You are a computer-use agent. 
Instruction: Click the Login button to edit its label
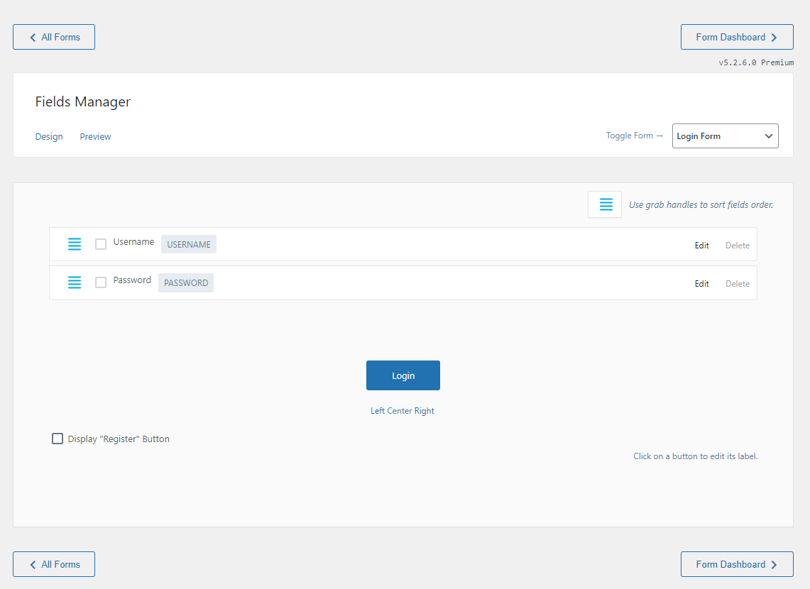coord(403,375)
